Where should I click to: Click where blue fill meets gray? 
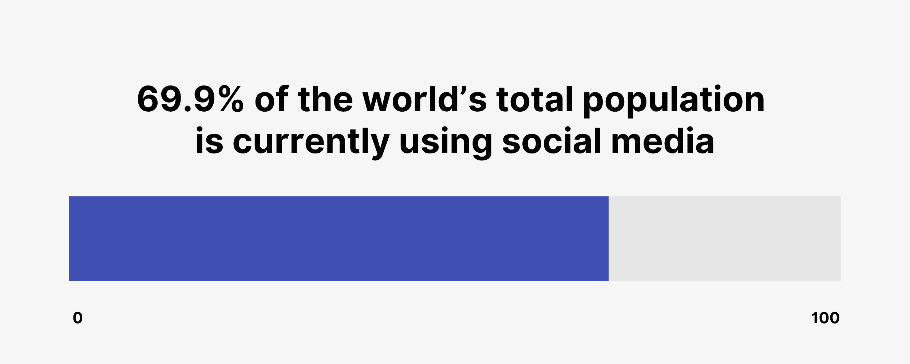608,239
